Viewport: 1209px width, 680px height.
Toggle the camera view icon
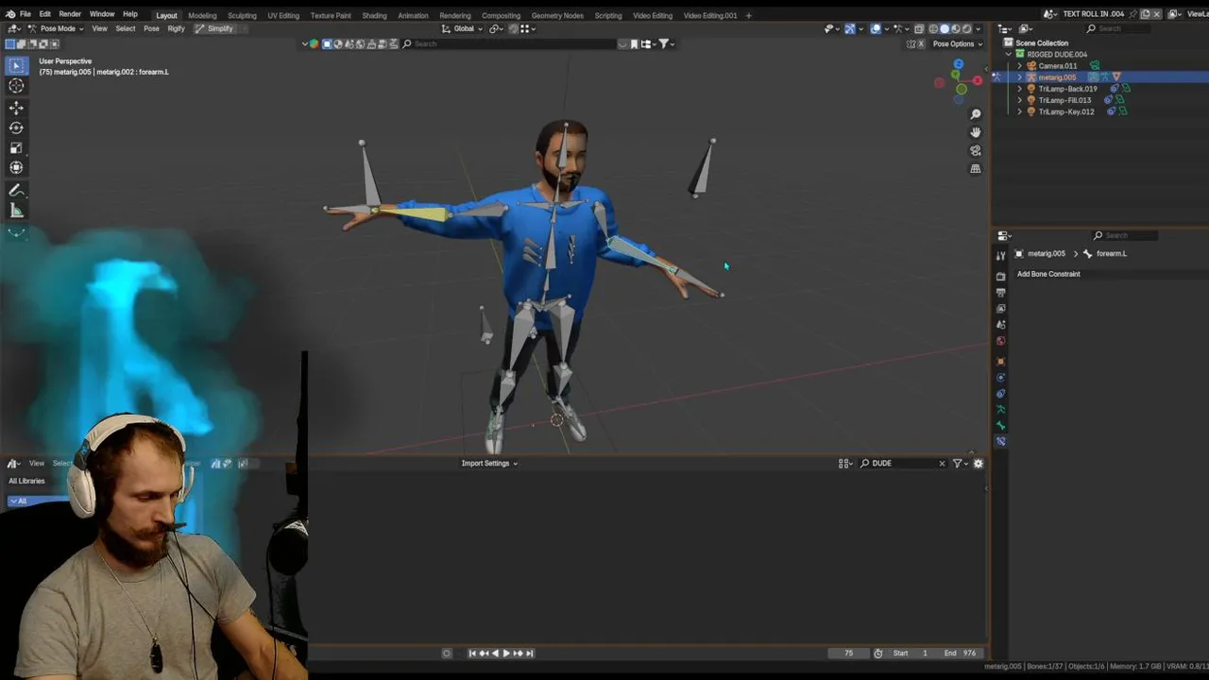point(976,150)
